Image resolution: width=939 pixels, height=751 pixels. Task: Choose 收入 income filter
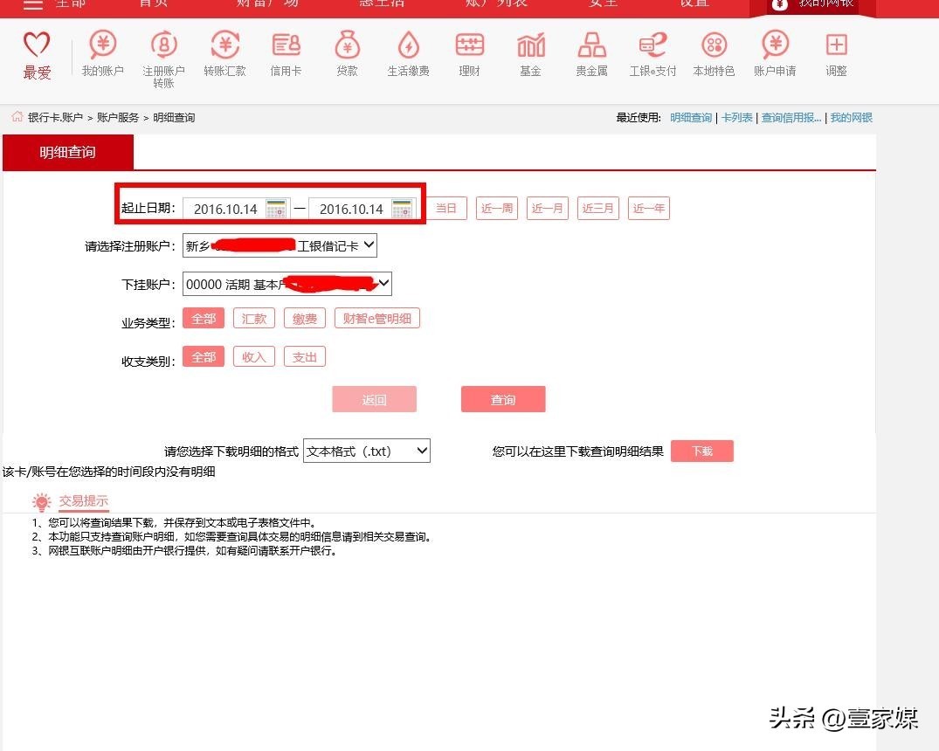coord(254,357)
